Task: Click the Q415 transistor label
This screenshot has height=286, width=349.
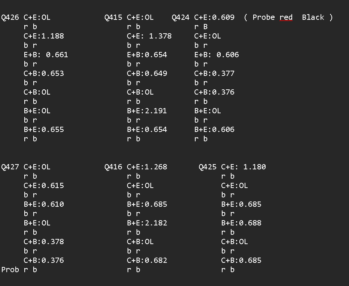Action: coord(113,17)
